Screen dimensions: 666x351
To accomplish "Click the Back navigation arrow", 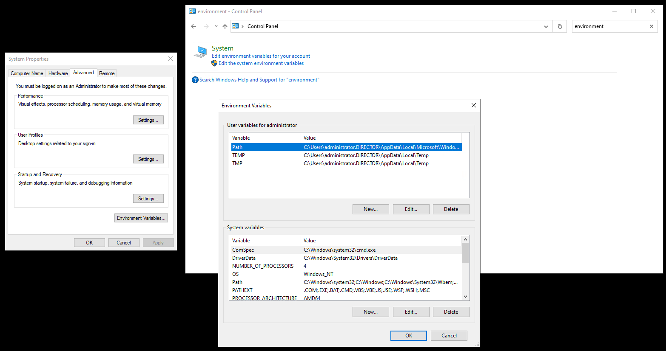I will coord(194,26).
